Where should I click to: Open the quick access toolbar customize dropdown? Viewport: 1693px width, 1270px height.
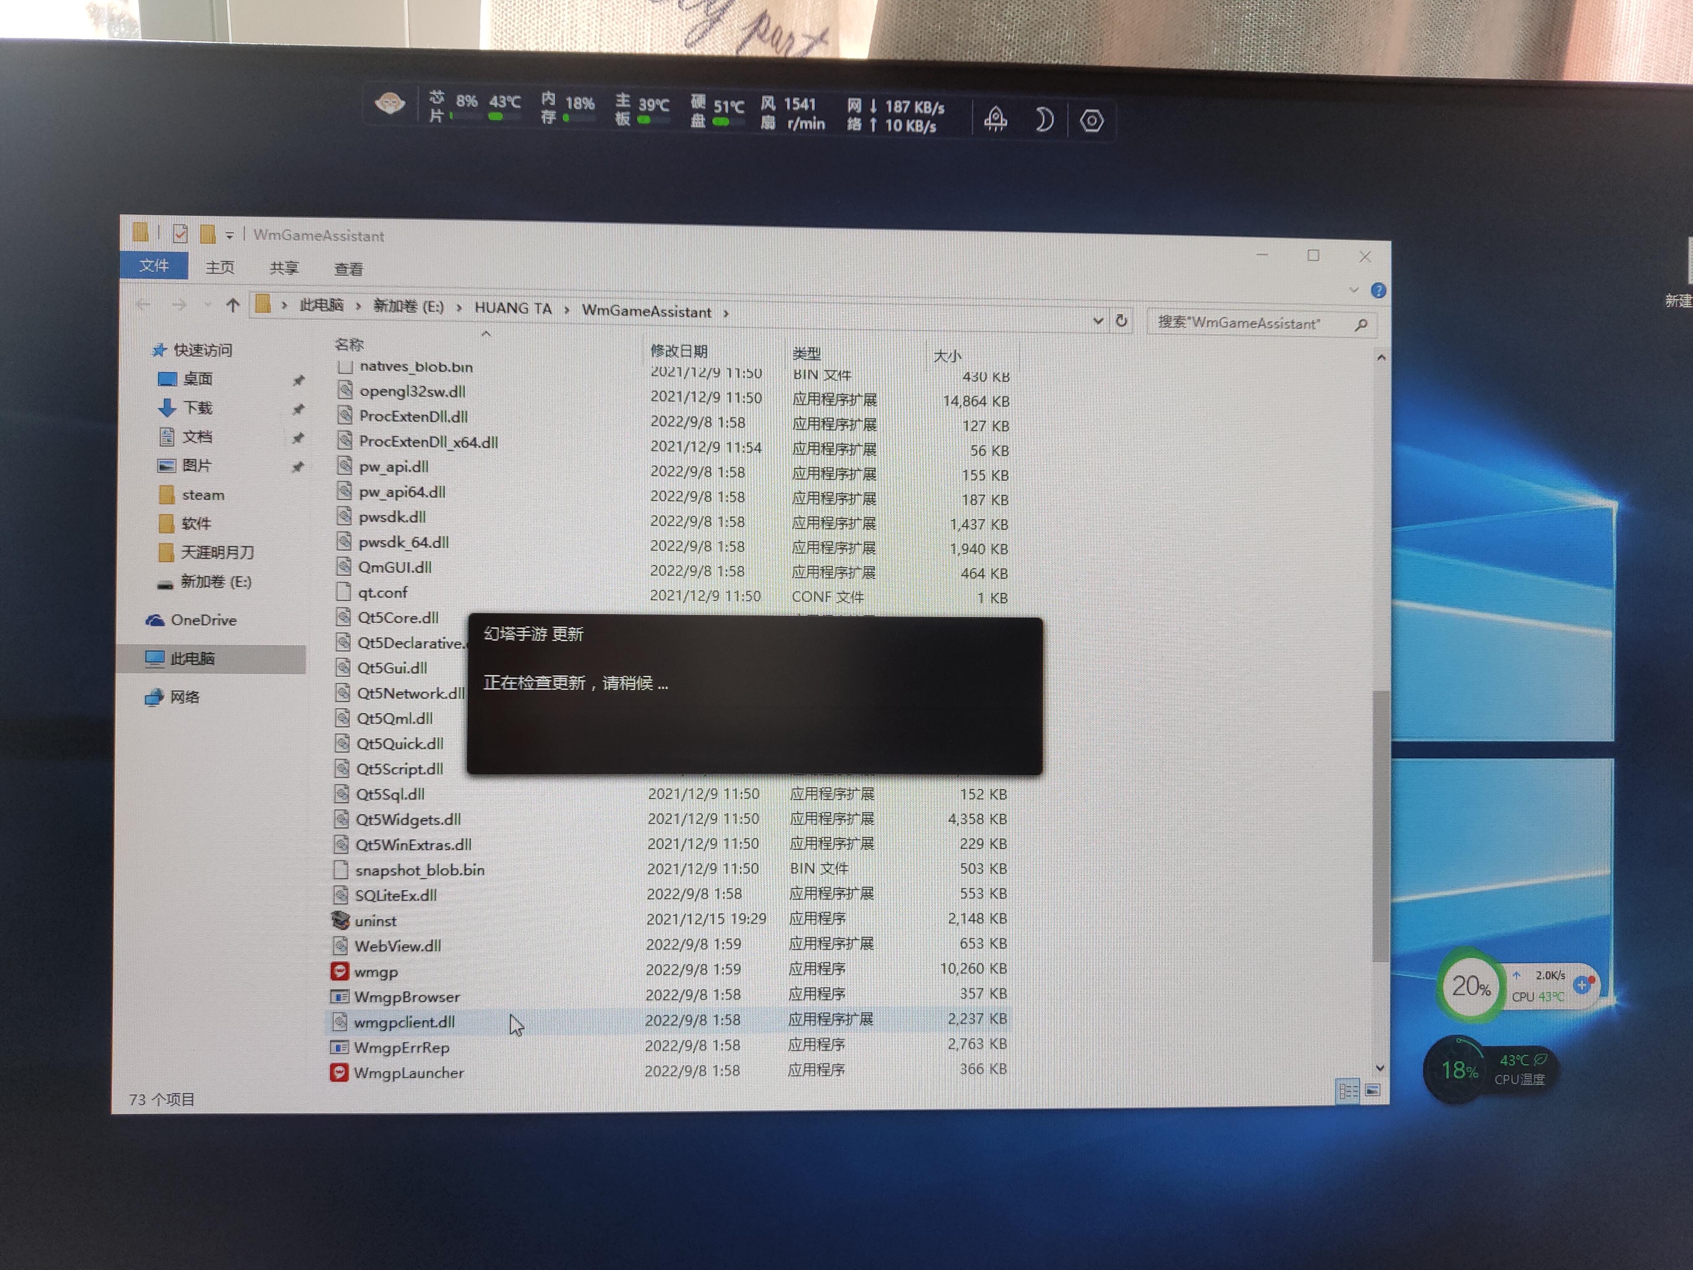(x=229, y=235)
